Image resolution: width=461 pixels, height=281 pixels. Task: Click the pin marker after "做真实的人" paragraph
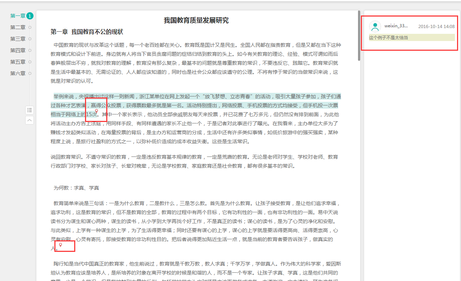point(61,245)
